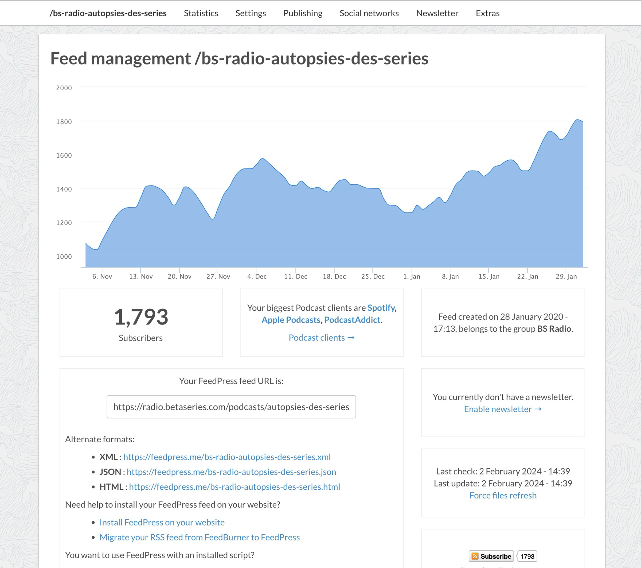Open the Extras menu
This screenshot has height=568, width=641.
coord(487,13)
